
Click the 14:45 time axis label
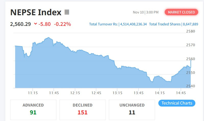point(181,93)
